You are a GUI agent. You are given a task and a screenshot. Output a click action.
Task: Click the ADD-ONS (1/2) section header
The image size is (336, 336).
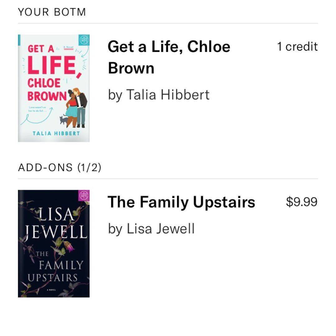click(x=60, y=168)
